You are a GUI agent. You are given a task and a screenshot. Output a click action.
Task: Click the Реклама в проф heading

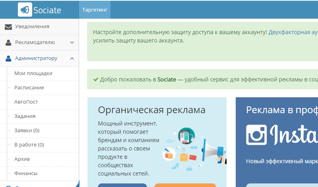[282, 110]
